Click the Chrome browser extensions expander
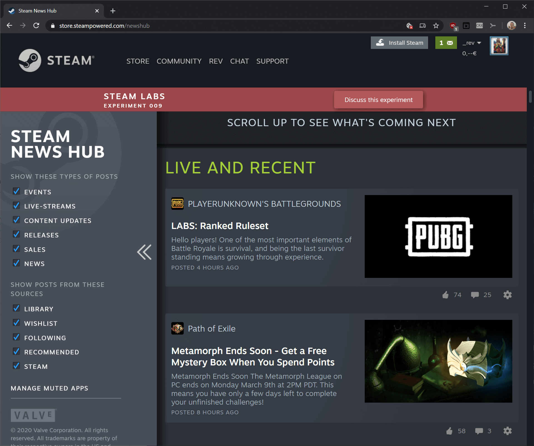Image resolution: width=534 pixels, height=446 pixels. (x=494, y=25)
